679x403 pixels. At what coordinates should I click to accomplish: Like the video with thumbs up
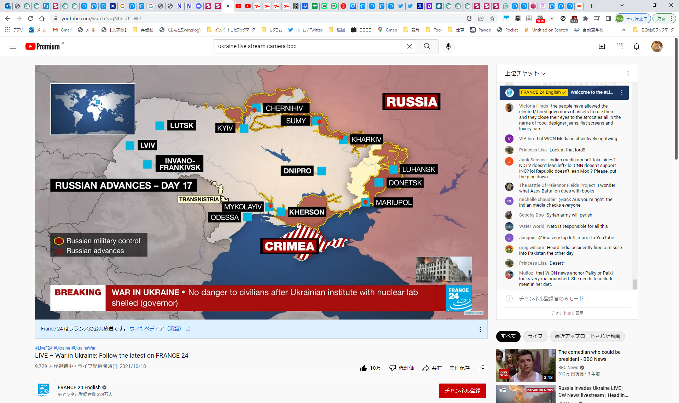pyautogui.click(x=364, y=368)
